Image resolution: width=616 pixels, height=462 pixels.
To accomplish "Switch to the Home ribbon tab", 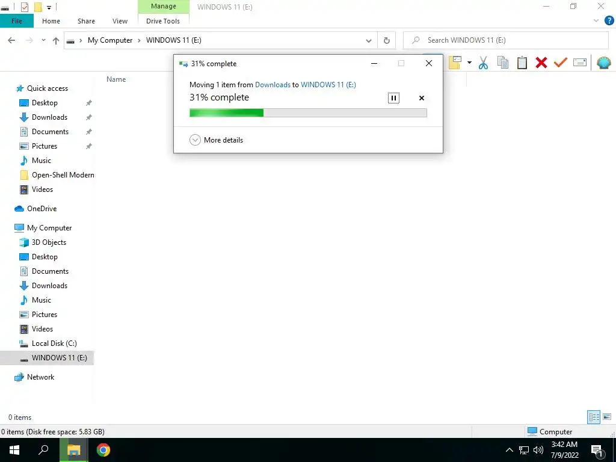I will (x=51, y=21).
